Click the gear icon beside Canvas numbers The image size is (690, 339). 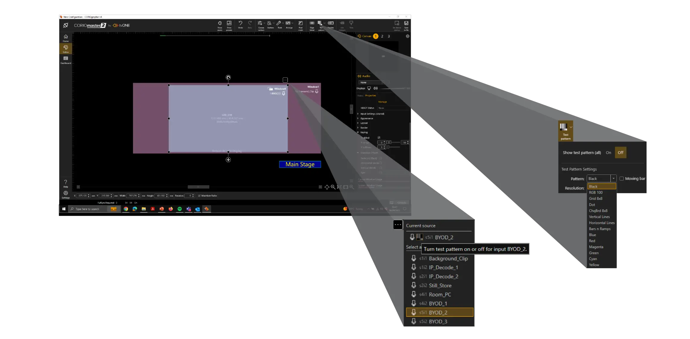(x=407, y=36)
